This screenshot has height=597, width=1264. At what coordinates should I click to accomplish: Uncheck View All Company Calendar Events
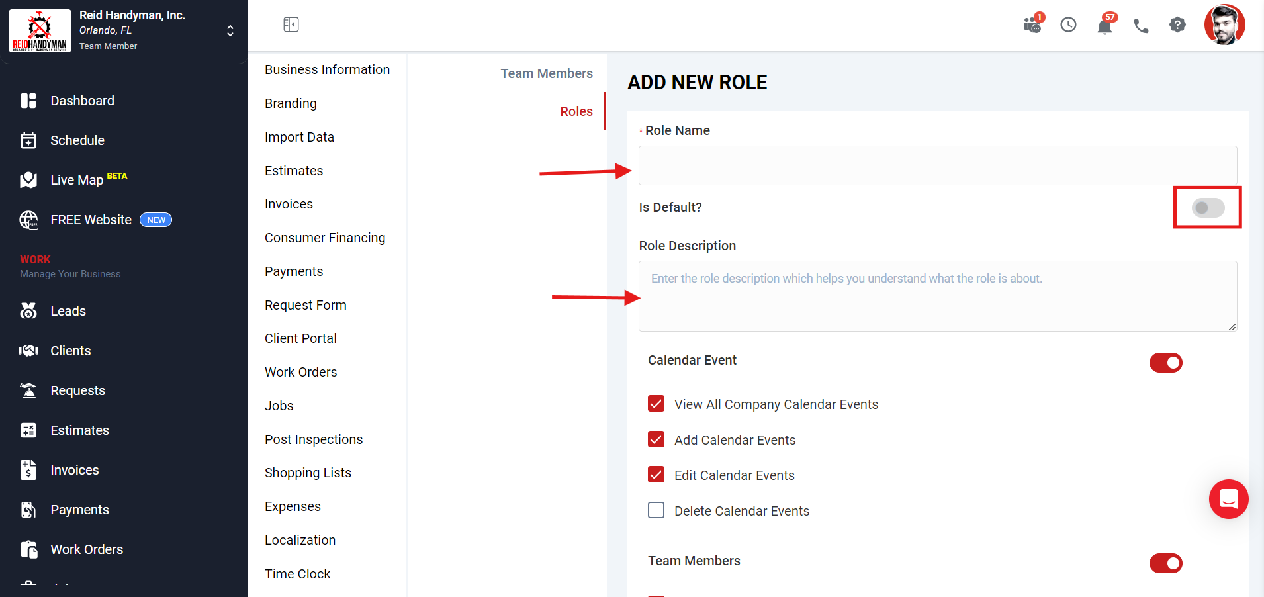click(x=656, y=404)
